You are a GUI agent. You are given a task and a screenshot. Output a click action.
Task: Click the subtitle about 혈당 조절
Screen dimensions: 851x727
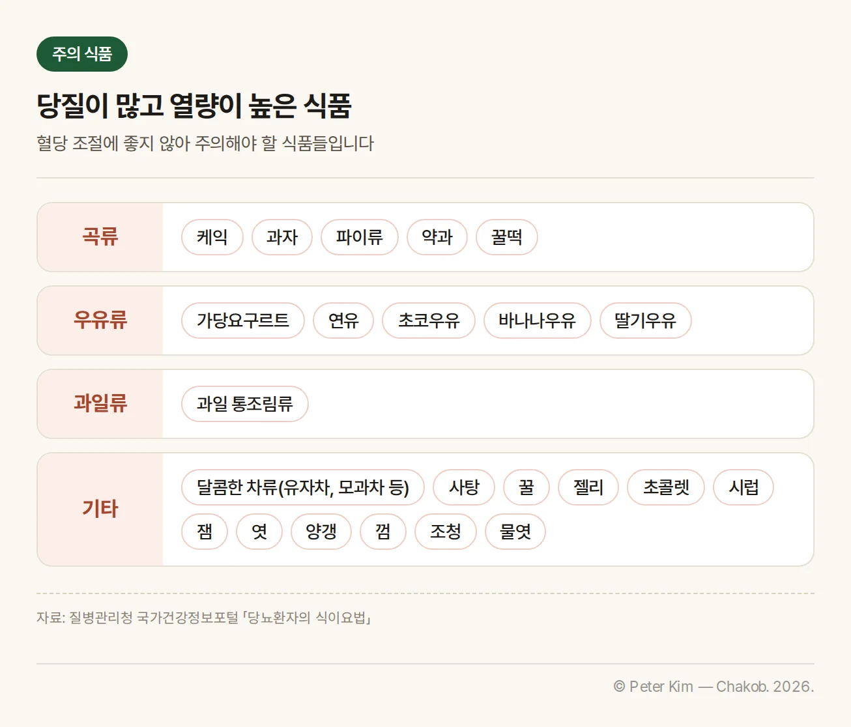click(x=205, y=143)
